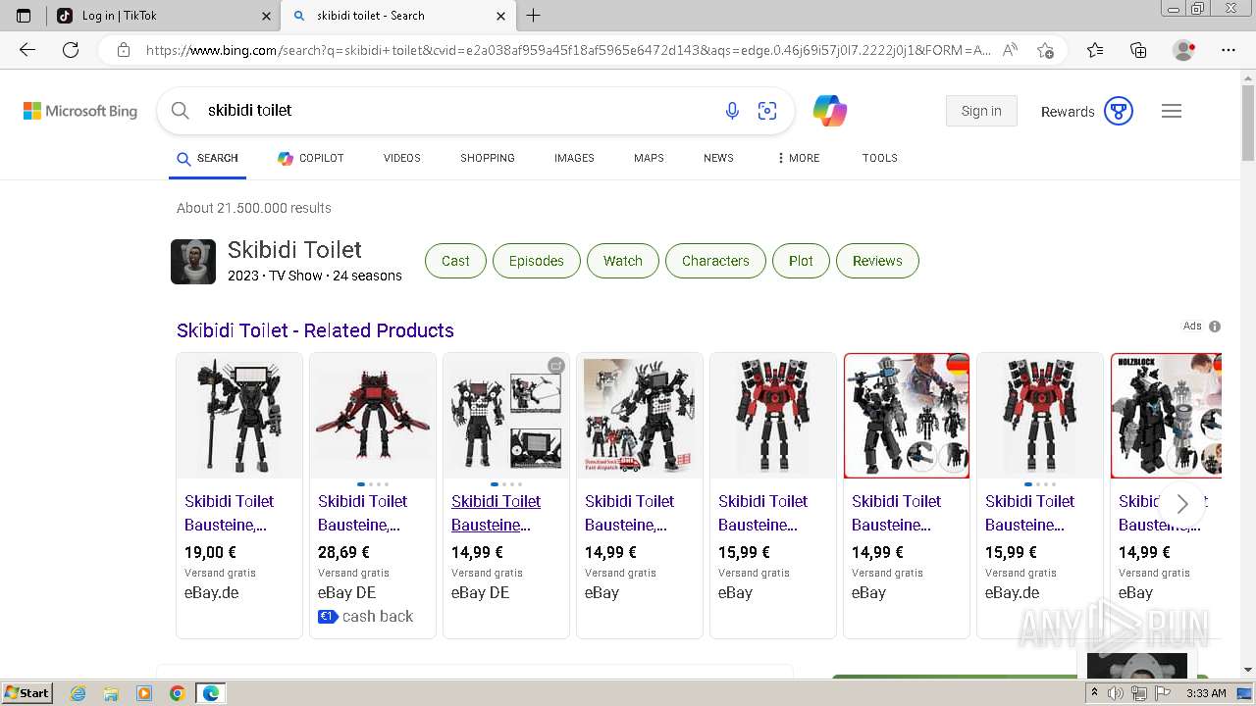
Task: Launch Internet Explorer from taskbar
Action: [x=78, y=693]
